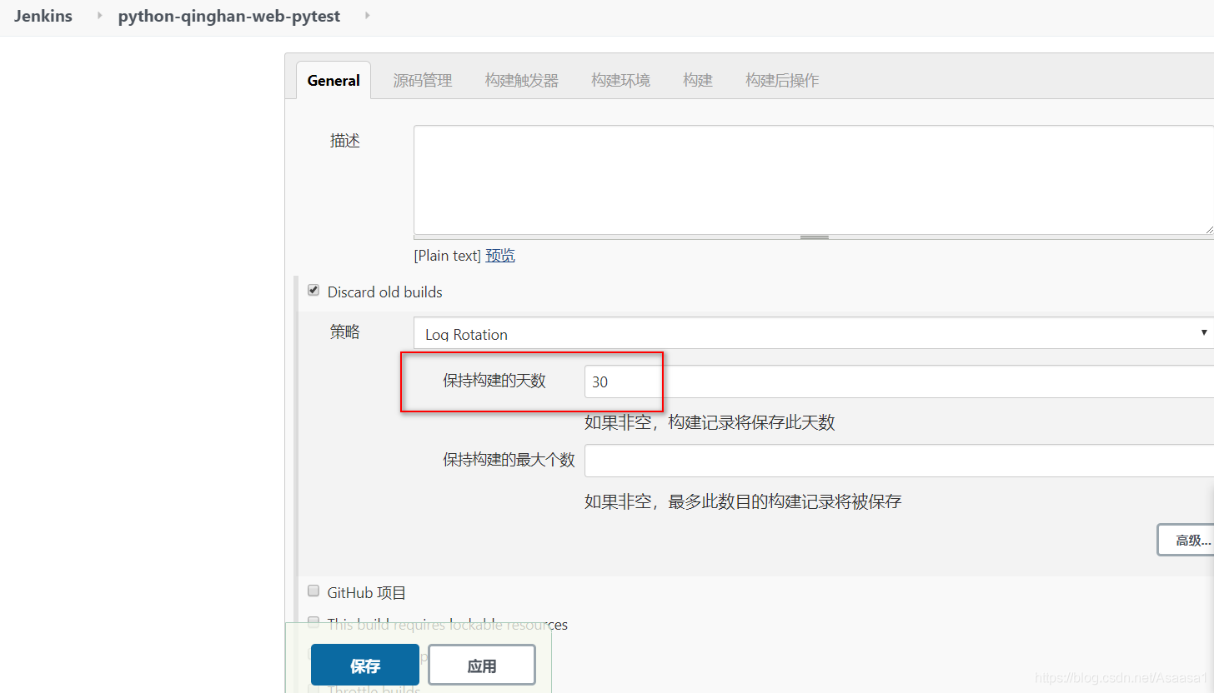1214x693 pixels.
Task: Click the 高级... advanced button
Action: pyautogui.click(x=1186, y=540)
